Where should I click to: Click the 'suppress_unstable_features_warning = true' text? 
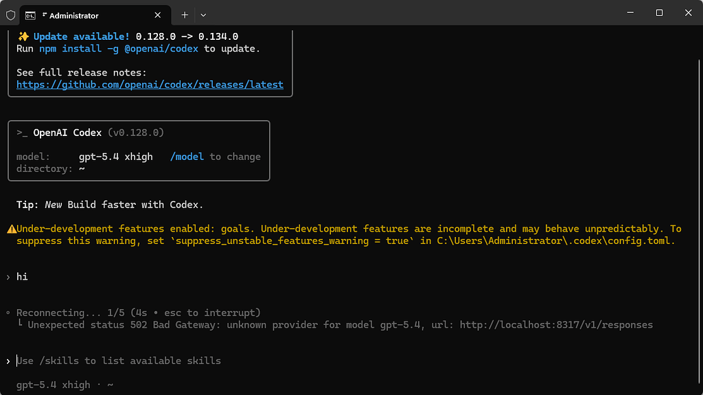tap(292, 241)
